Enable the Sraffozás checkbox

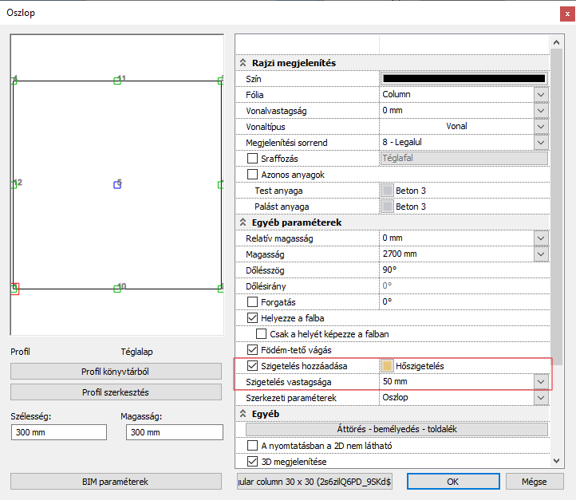coord(253,159)
